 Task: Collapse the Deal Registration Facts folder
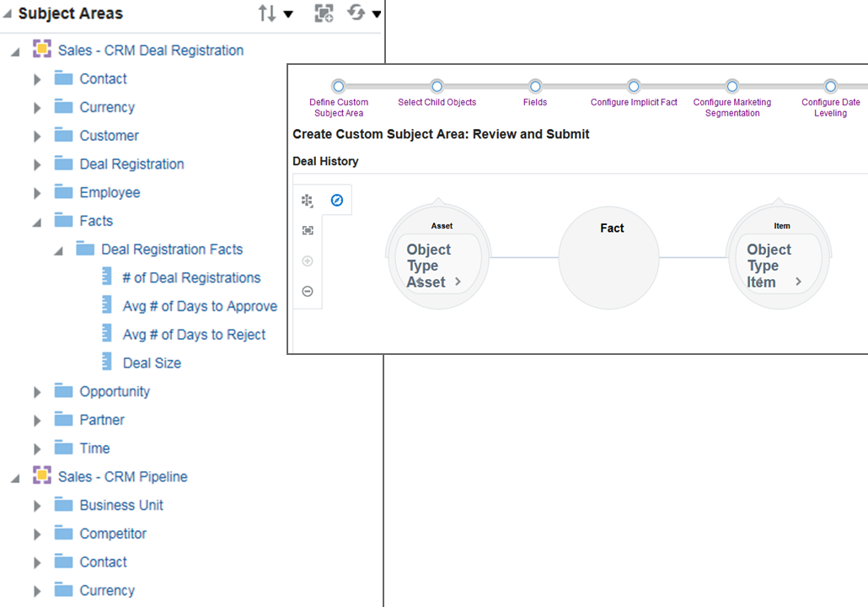(x=57, y=249)
